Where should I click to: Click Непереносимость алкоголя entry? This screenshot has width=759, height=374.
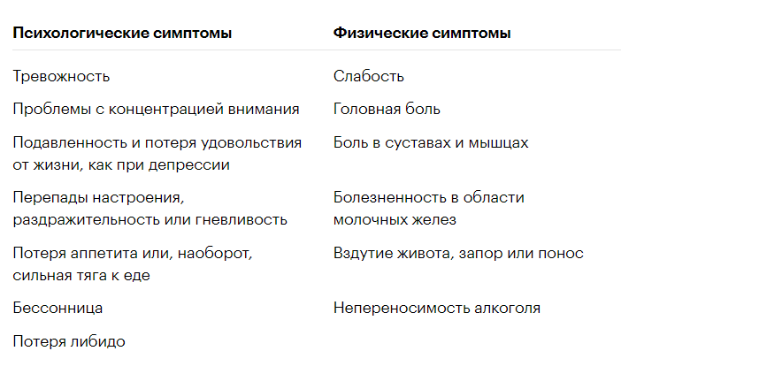(437, 309)
